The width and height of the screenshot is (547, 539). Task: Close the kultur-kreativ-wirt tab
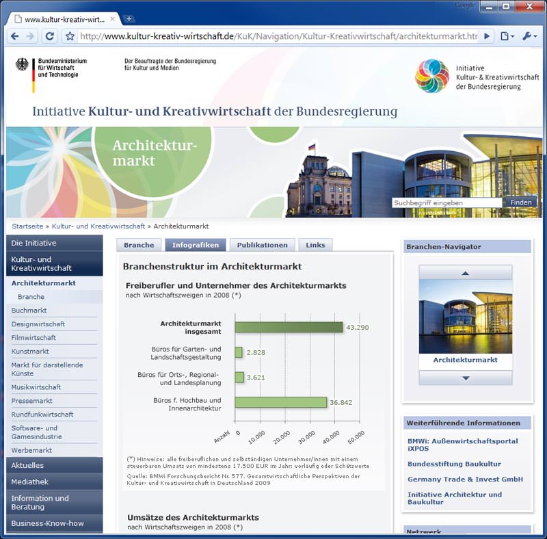click(x=112, y=19)
